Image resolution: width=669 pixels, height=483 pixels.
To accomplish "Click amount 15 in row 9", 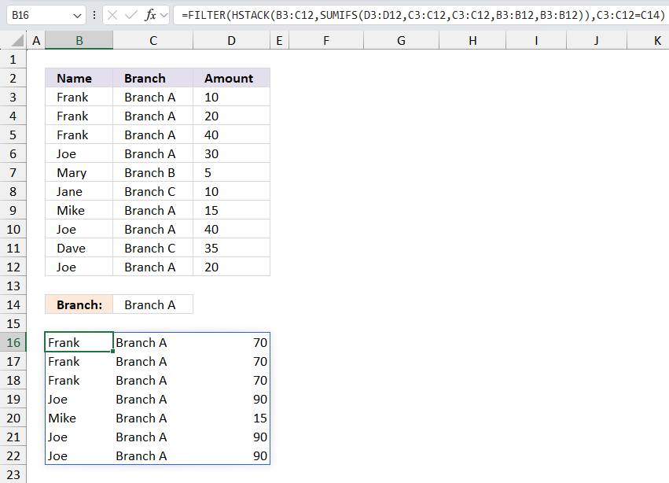I will coord(232,210).
